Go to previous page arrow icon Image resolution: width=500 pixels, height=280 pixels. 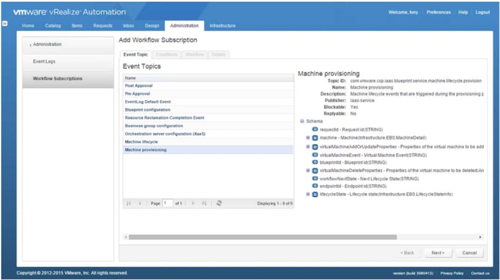[140, 203]
